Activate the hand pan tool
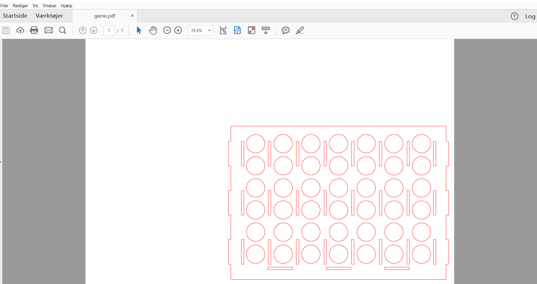537x284 pixels. (x=153, y=30)
